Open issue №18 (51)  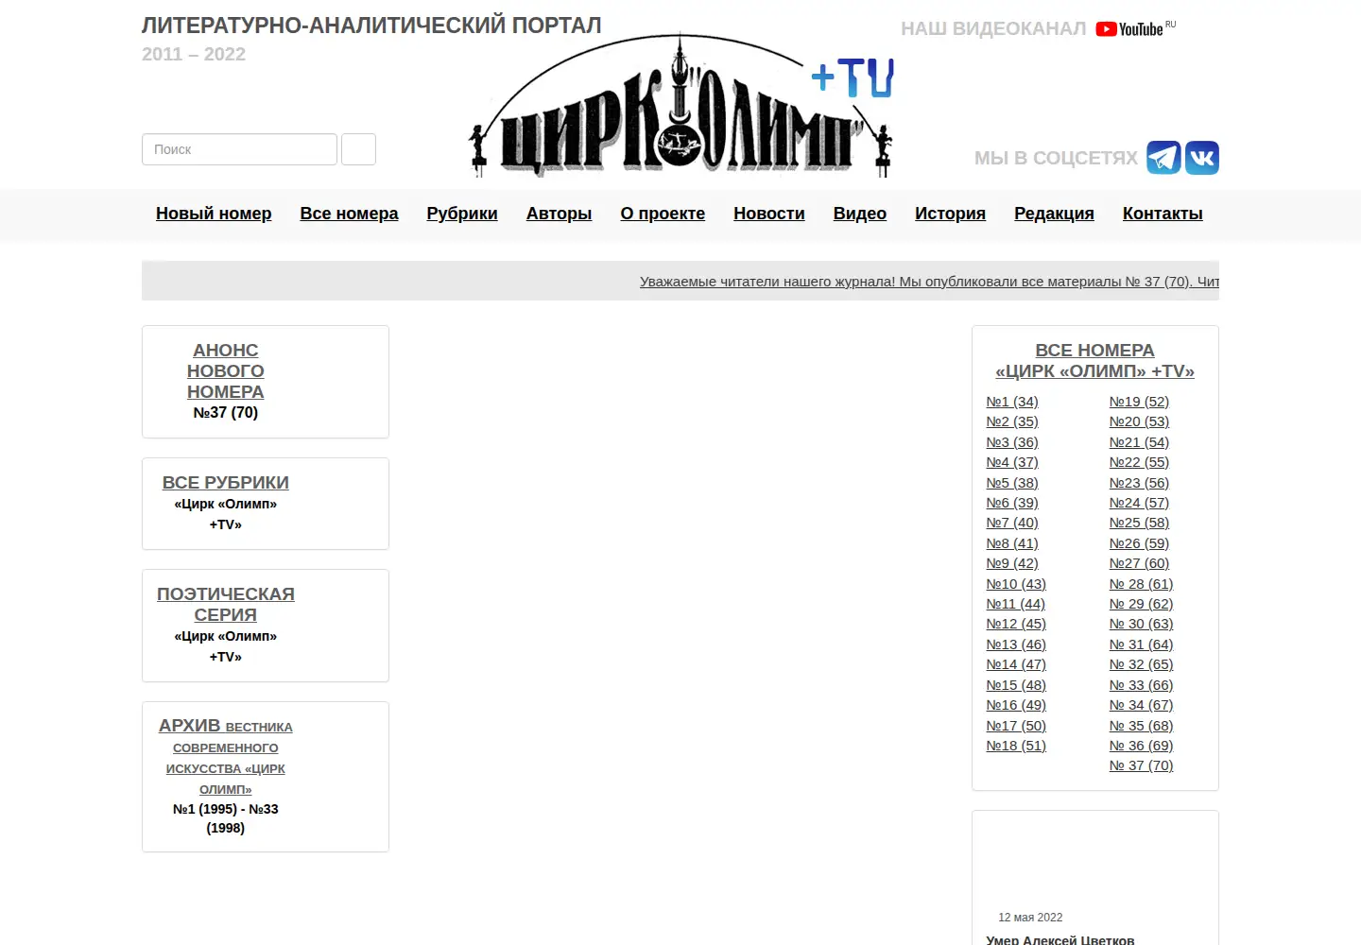pos(1016,746)
